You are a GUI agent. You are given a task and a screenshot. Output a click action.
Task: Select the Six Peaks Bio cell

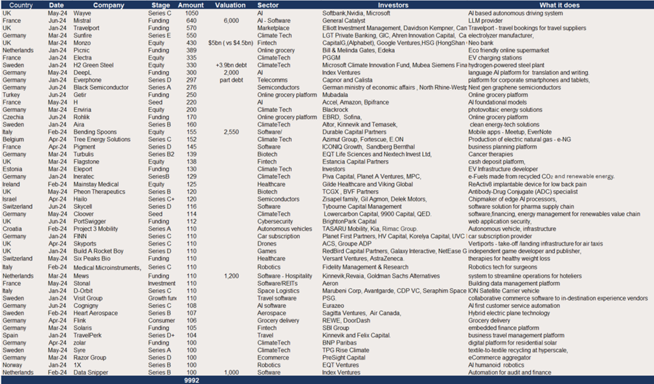click(92, 258)
